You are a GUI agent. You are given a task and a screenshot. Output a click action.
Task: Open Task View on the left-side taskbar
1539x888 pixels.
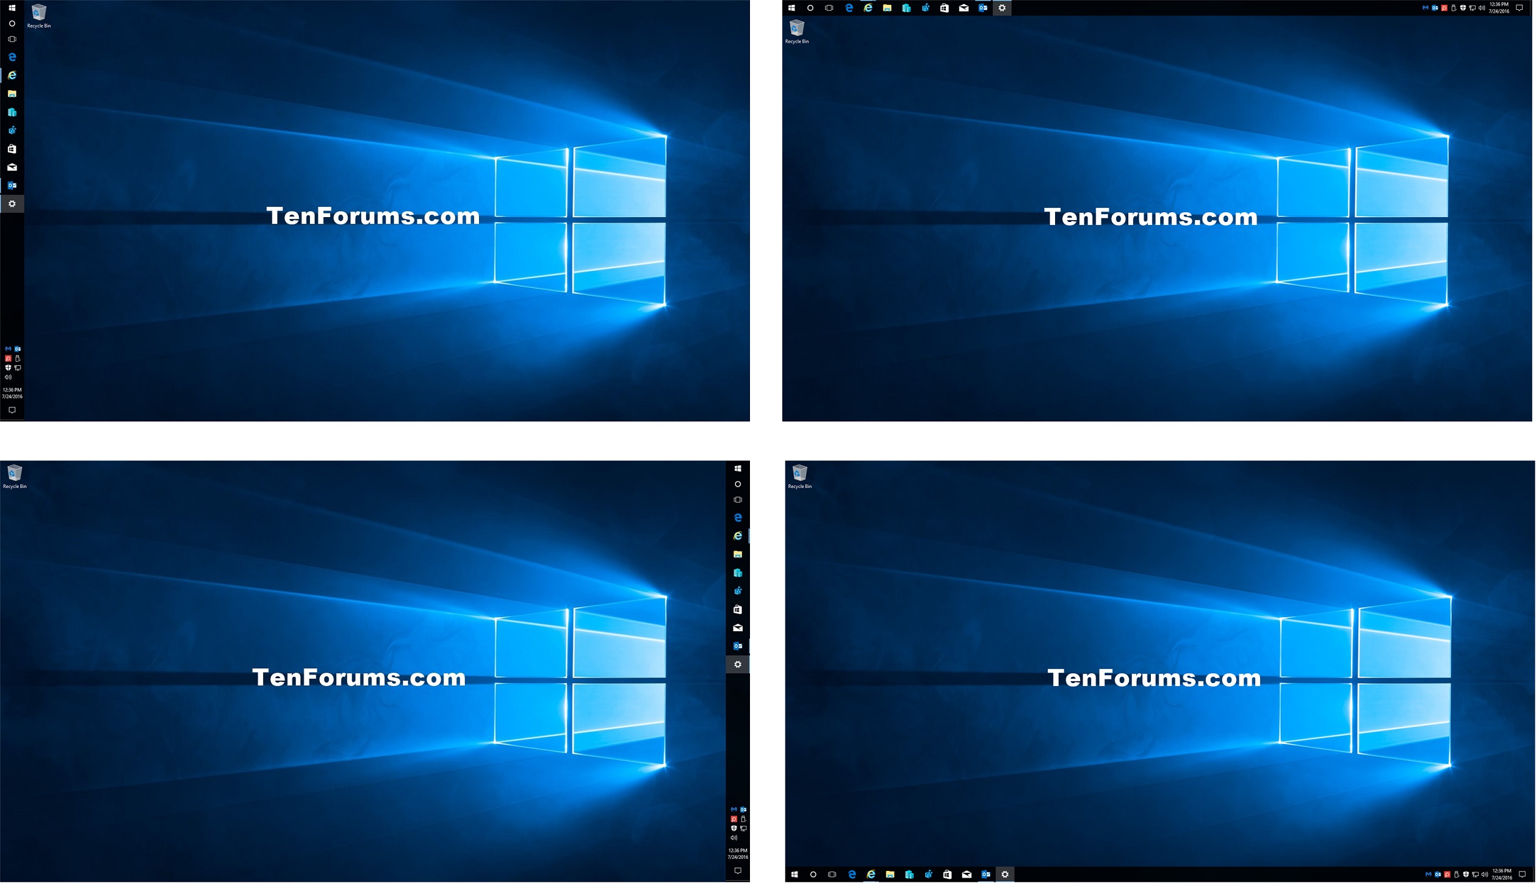[x=12, y=39]
